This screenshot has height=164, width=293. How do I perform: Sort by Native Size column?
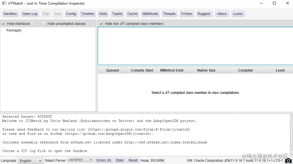pyautogui.click(x=206, y=70)
